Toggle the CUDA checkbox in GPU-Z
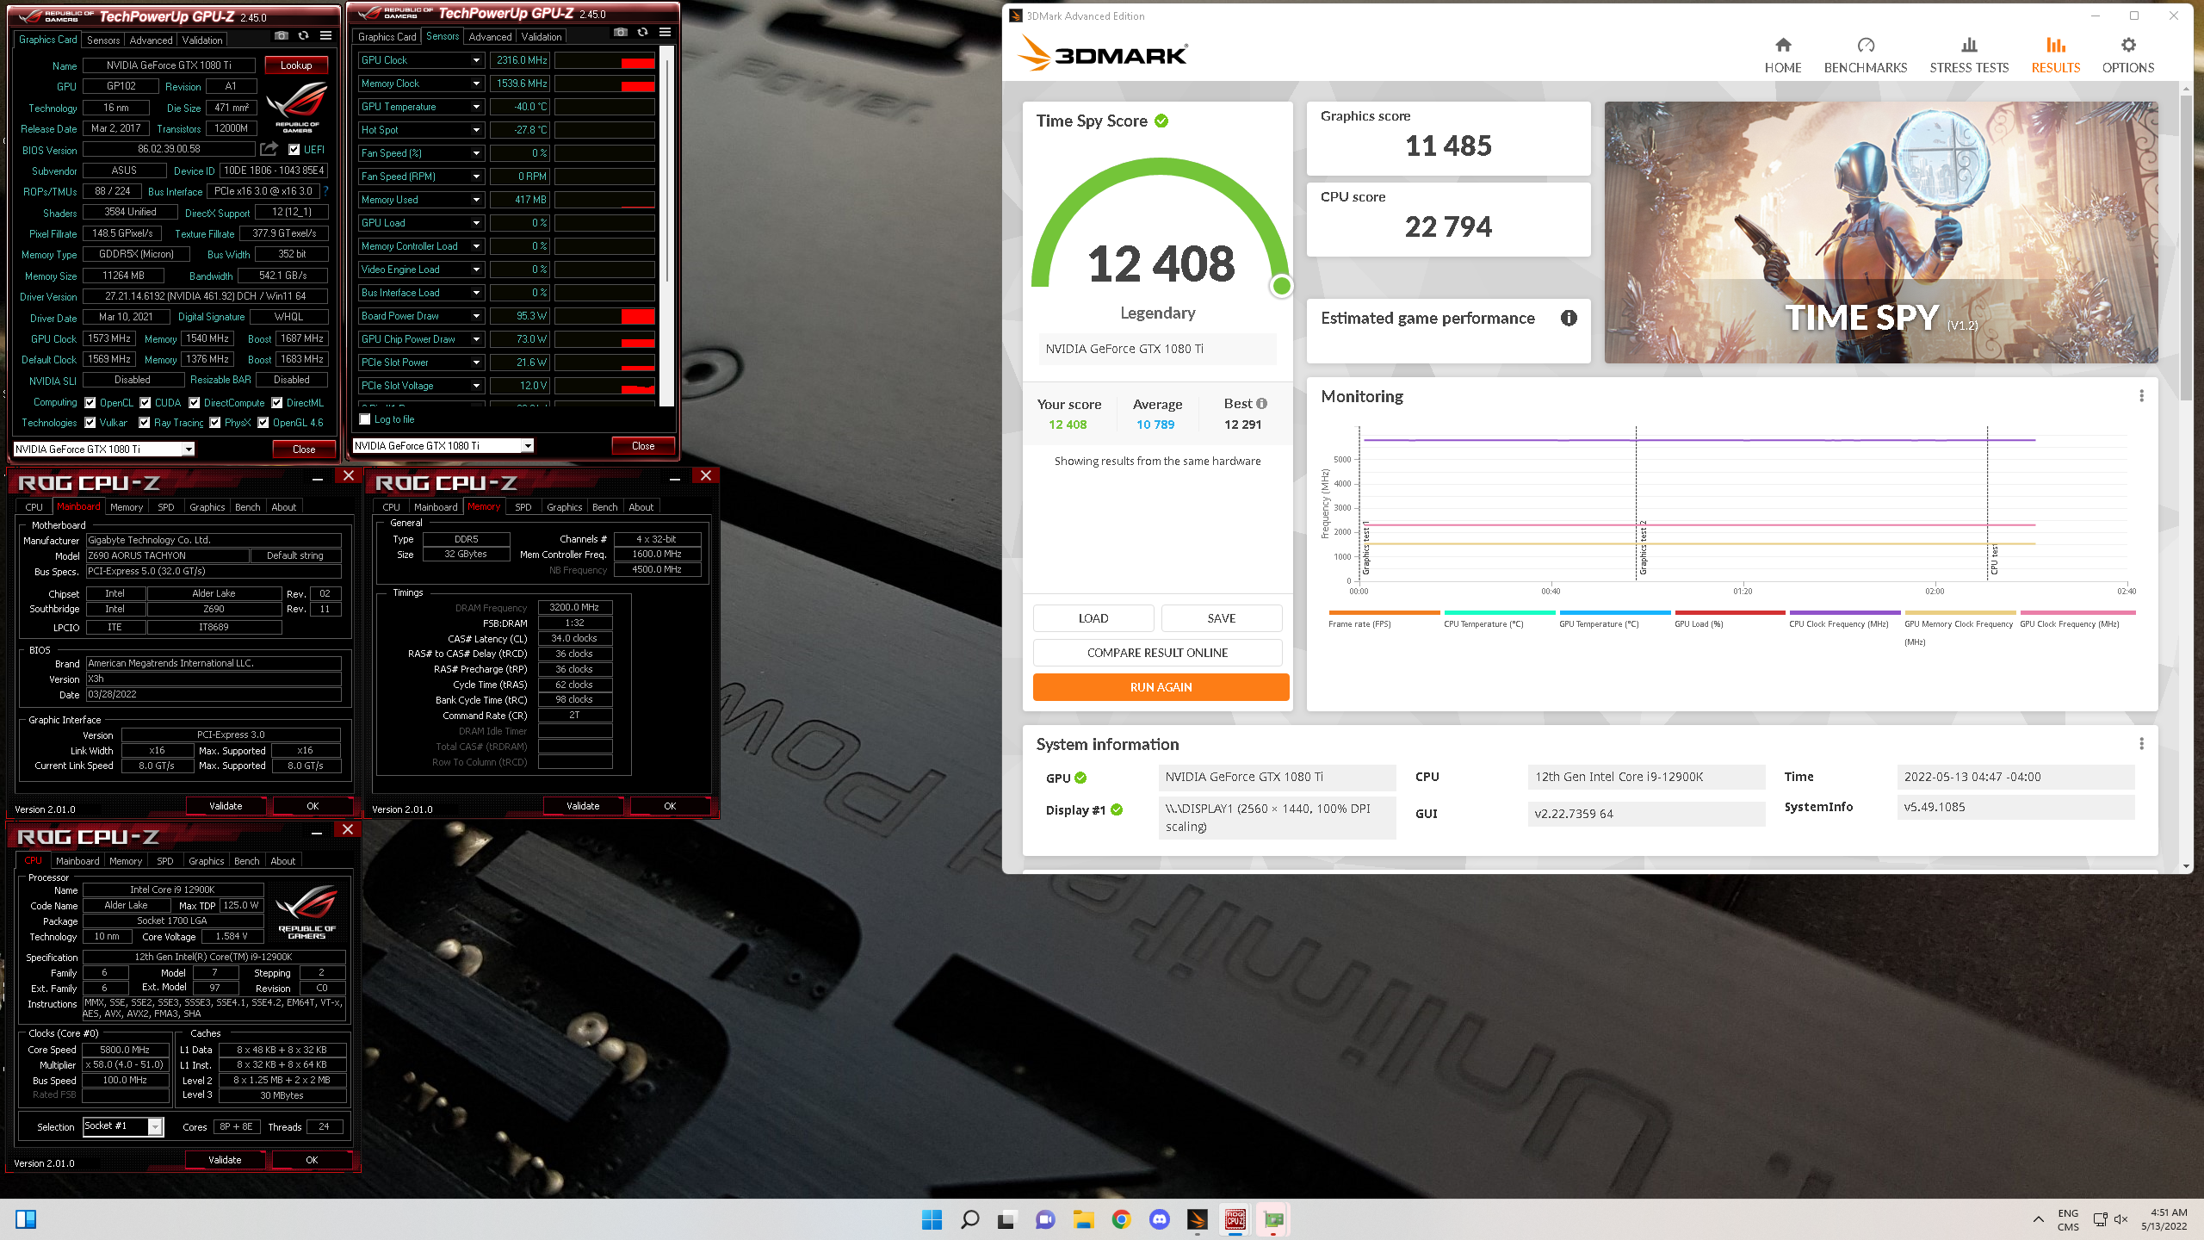This screenshot has width=2204, height=1240. (x=145, y=402)
